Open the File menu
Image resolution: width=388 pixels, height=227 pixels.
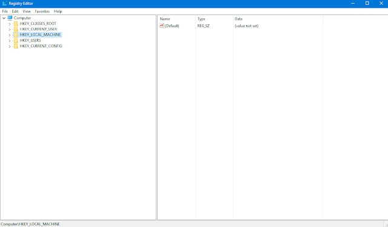[5, 12]
